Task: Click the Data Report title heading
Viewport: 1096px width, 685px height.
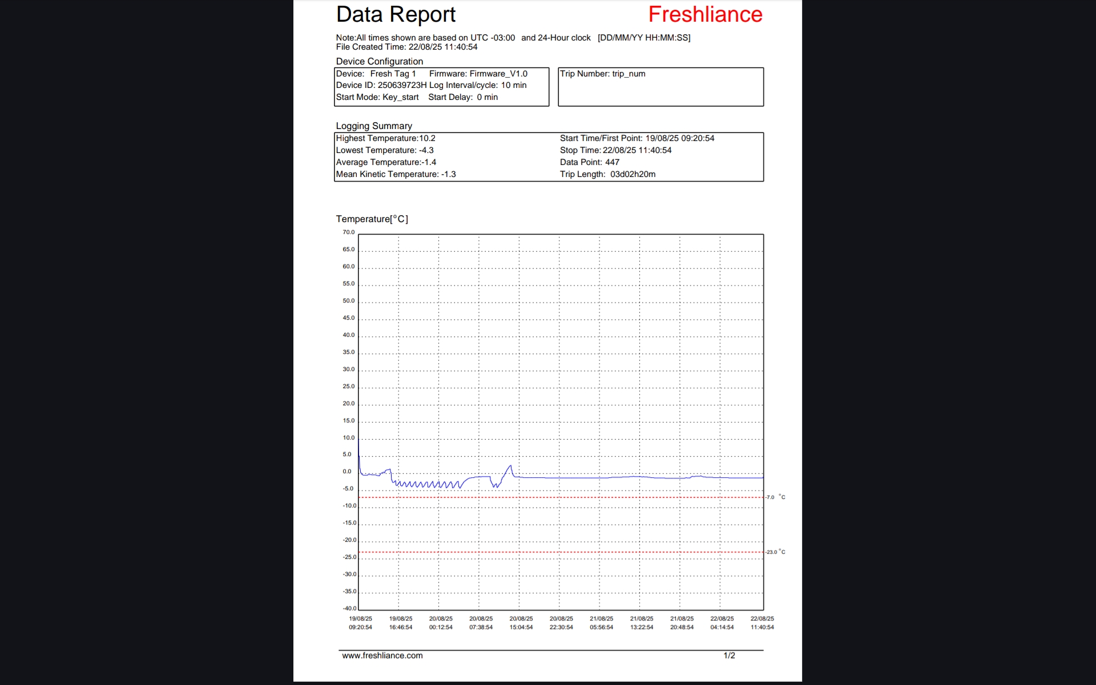Action: pyautogui.click(x=396, y=15)
